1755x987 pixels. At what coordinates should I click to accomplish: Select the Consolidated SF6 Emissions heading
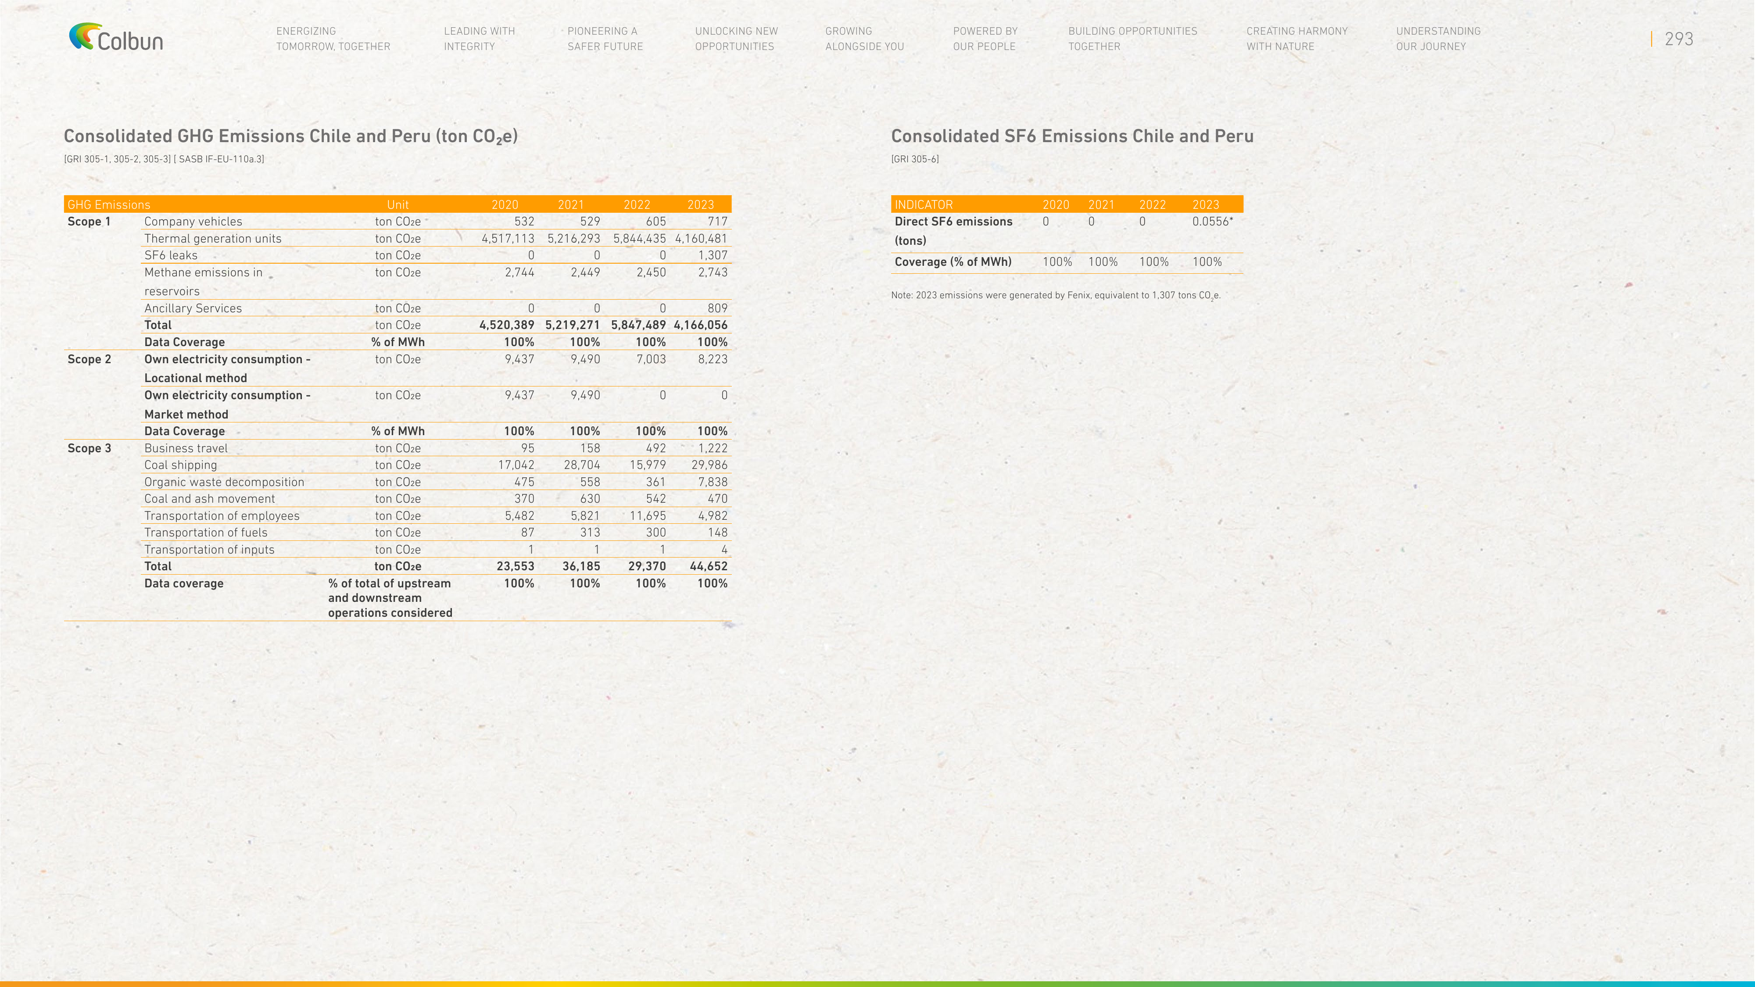click(1072, 136)
